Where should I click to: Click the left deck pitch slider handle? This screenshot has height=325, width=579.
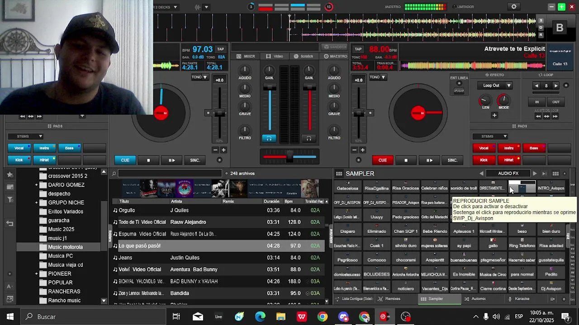[x=220, y=113]
